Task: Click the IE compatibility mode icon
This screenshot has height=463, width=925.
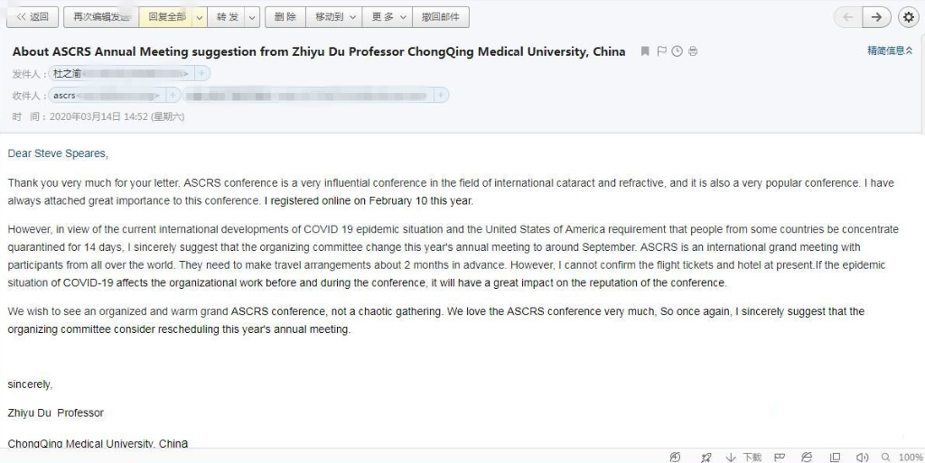Action: [x=807, y=458]
